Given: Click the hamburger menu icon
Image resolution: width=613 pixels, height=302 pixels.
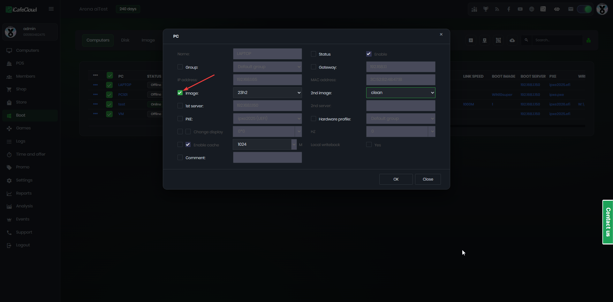Looking at the screenshot, I should (x=51, y=9).
